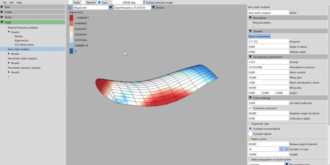The width and height of the screenshot is (330, 165).
Task: Collapse Results under Natural frequency analysis
Action: pos(9,32)
